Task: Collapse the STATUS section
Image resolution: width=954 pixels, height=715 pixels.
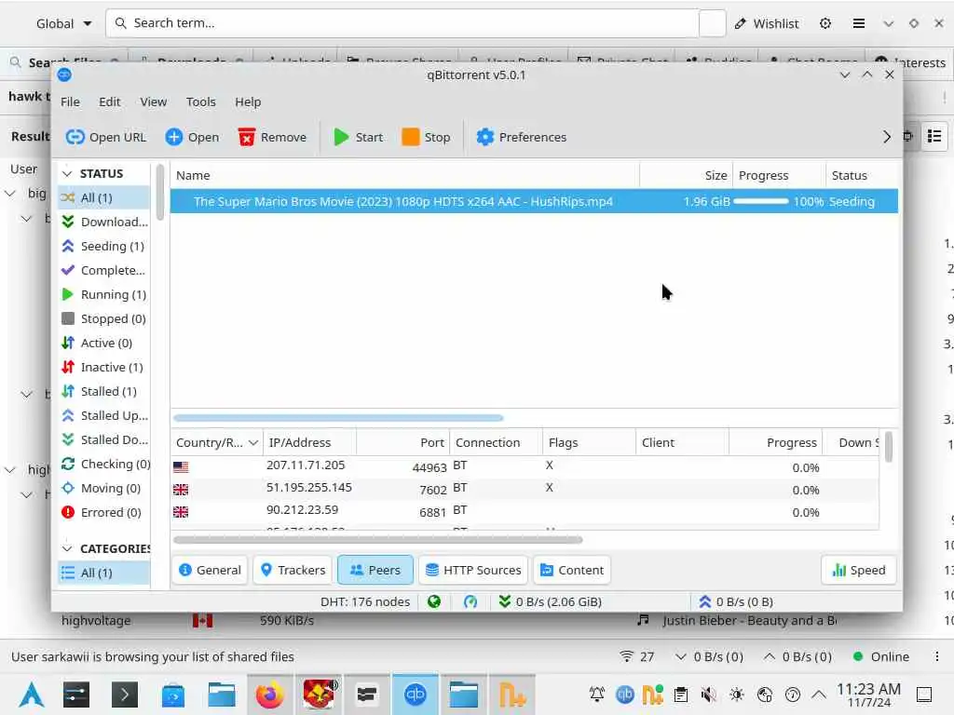Action: pos(67,174)
